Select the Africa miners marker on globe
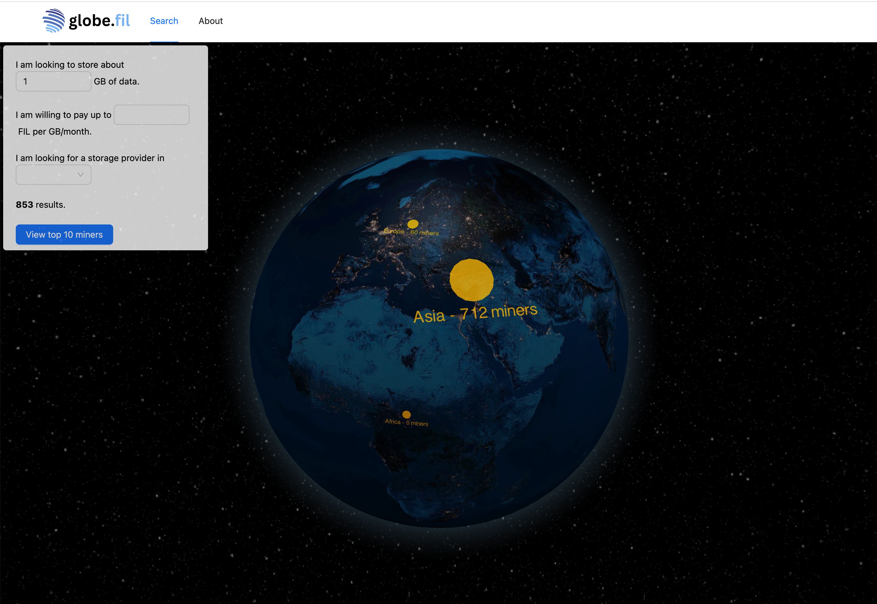 (406, 415)
